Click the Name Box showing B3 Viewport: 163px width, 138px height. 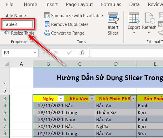(x=18, y=53)
